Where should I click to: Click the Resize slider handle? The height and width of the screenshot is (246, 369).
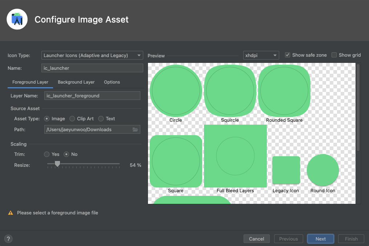57,164
